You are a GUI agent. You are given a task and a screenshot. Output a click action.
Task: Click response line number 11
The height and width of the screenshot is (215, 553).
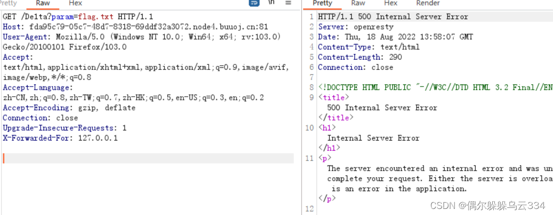pos(310,158)
